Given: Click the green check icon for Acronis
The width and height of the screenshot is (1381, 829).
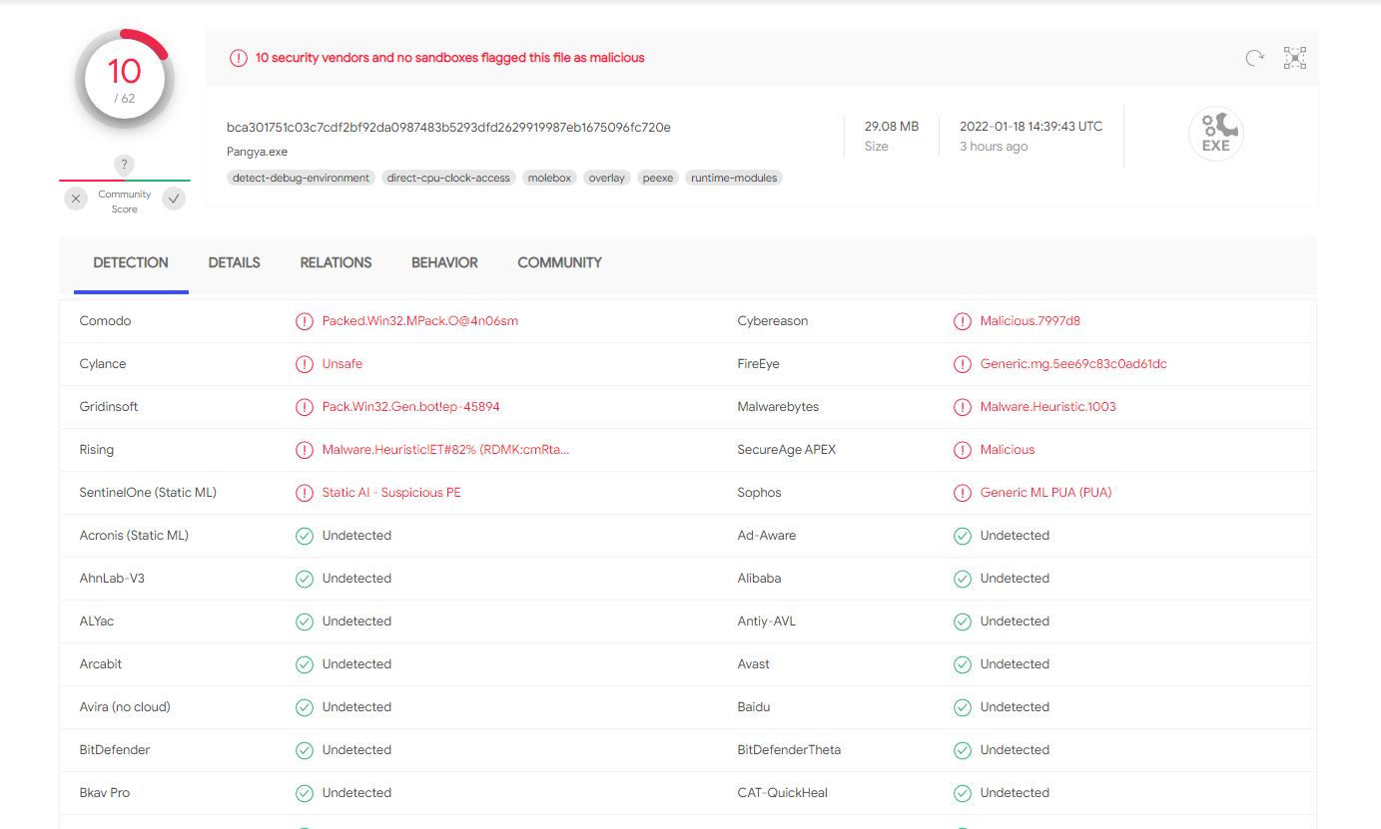Looking at the screenshot, I should click(x=305, y=536).
